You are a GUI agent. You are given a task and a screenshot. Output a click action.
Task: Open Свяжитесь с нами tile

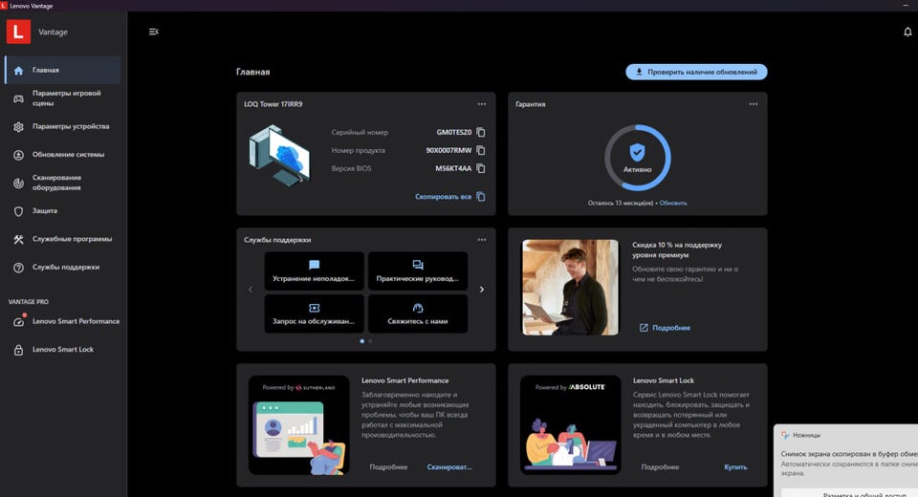pos(418,313)
